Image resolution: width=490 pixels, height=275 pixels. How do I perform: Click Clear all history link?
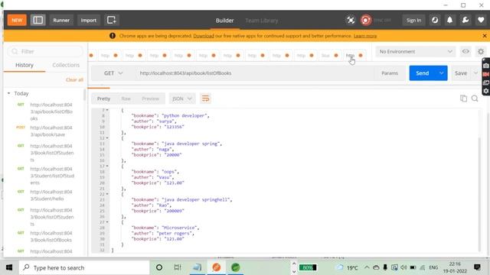coord(74,79)
